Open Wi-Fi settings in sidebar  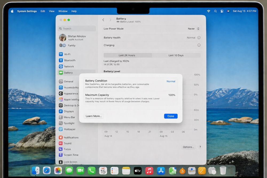76,54
